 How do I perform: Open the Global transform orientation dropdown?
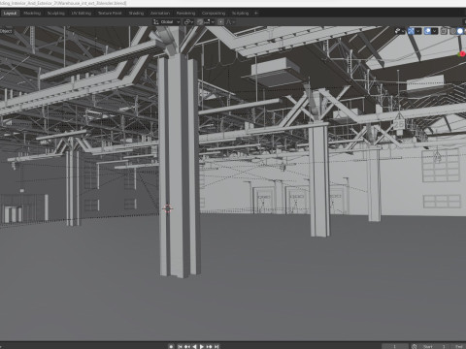167,22
